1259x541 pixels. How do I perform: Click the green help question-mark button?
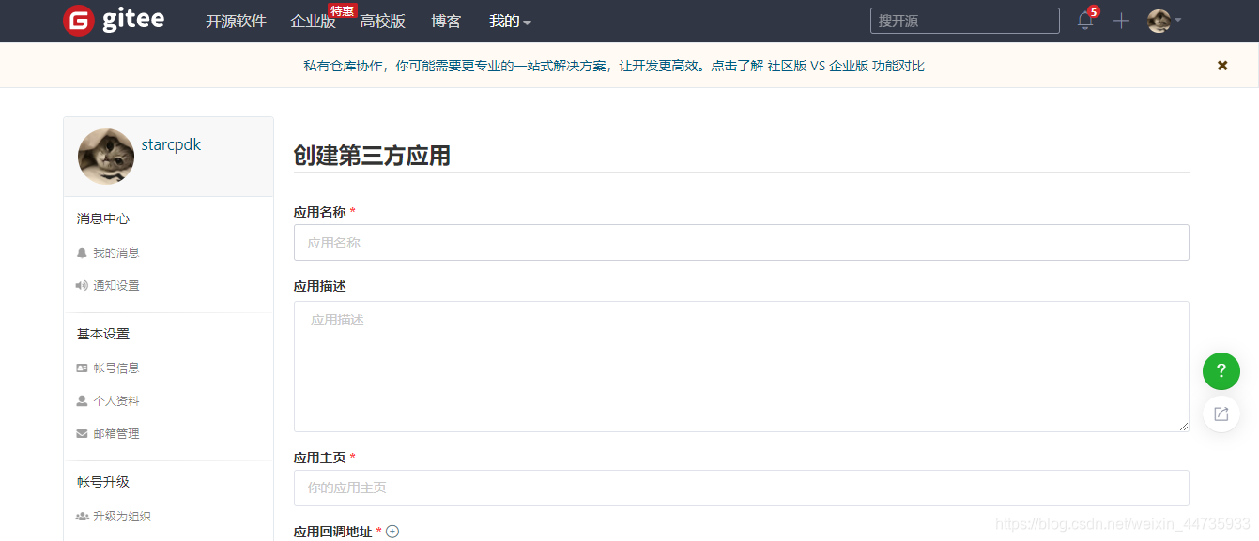tap(1221, 371)
